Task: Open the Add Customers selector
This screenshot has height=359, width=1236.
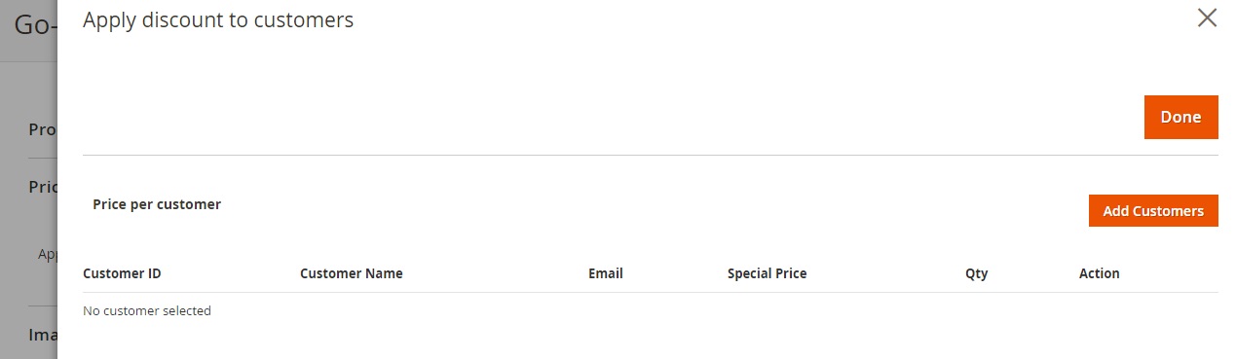Action: [x=1153, y=211]
